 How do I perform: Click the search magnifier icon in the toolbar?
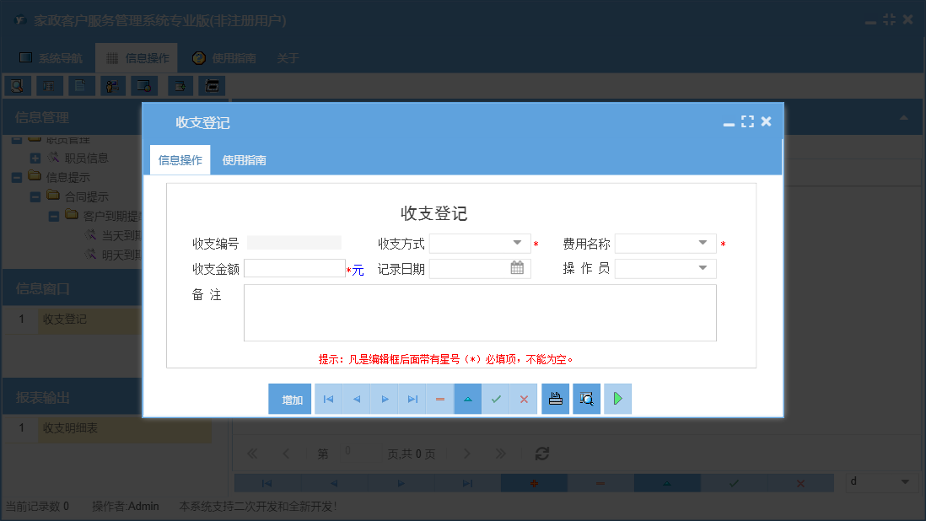(x=17, y=85)
